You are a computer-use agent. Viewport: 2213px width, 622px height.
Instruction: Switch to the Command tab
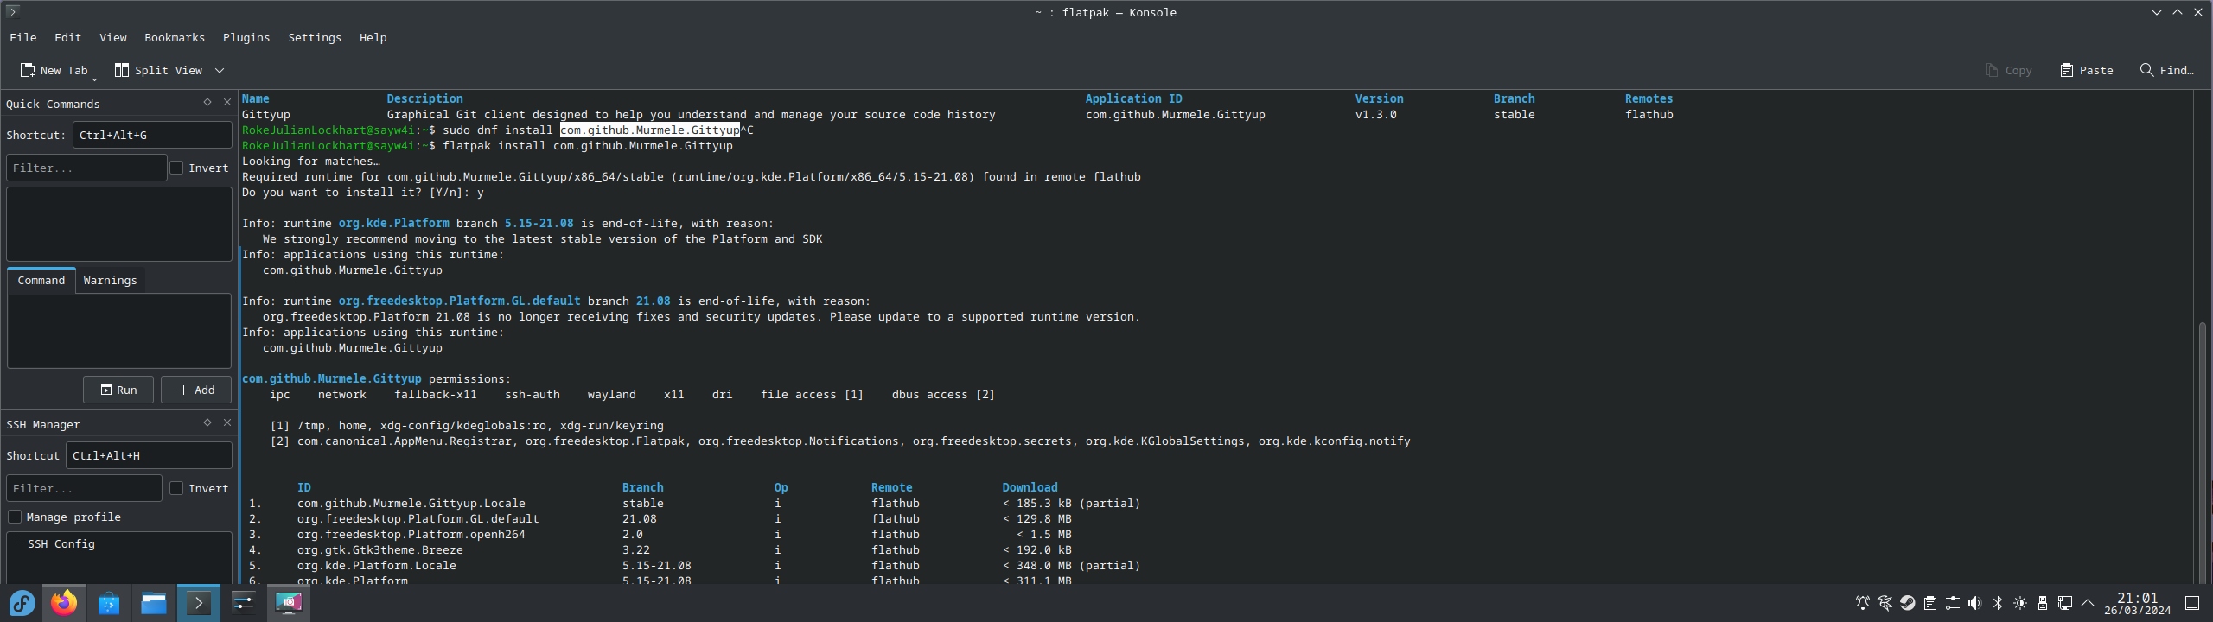point(41,280)
